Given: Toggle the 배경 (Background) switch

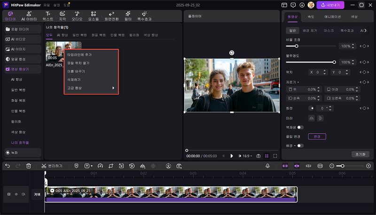Looking at the screenshot, I should 300,146.
